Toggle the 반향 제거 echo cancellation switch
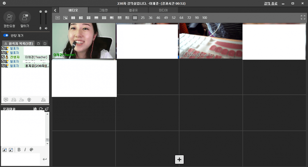 pos(6,35)
